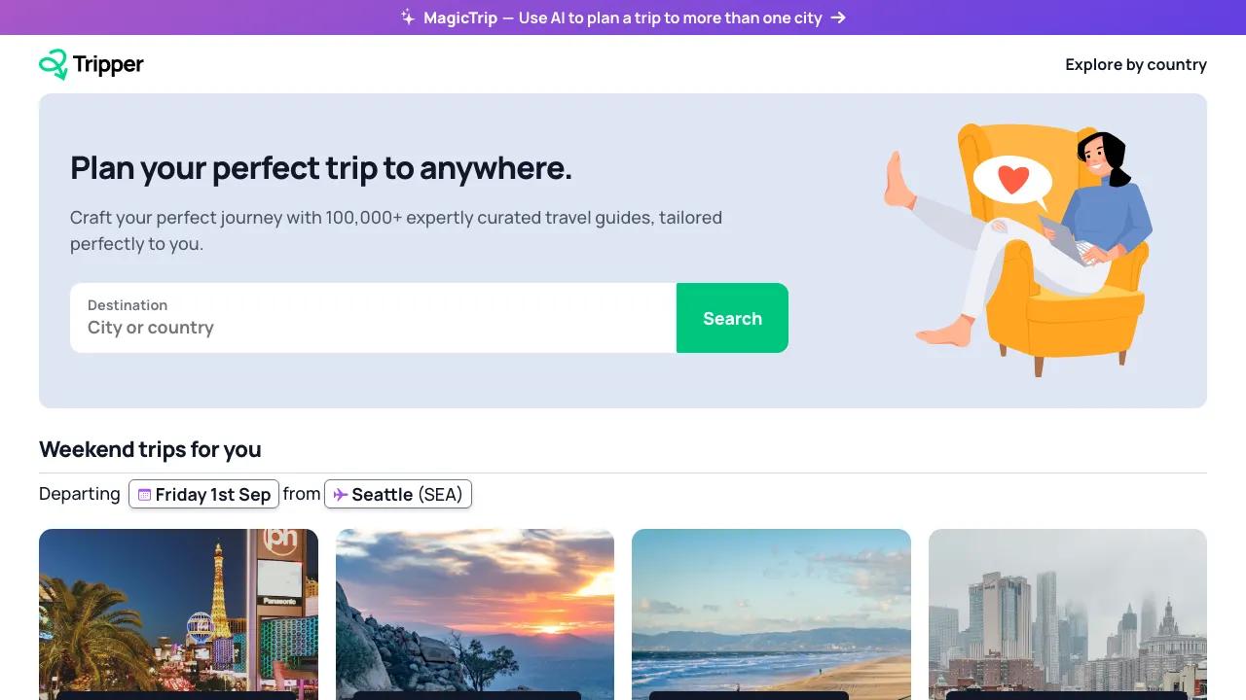Screen dimensions: 1246x700
Task: Click the calendar icon beside Friday 1st Sep
Action: [x=144, y=495]
